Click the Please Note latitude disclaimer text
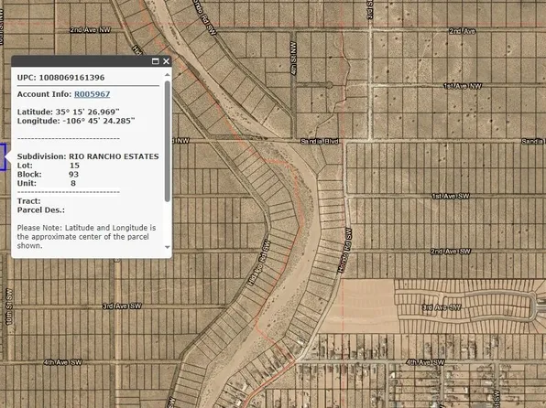Image resolution: width=546 pixels, height=408 pixels. click(x=86, y=237)
